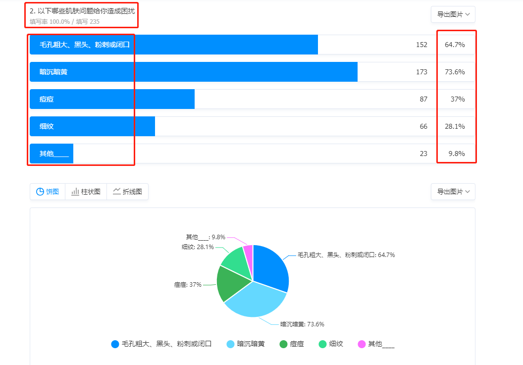Toggle the green 痘痘 legend dot
The image size is (523, 365).
(x=283, y=344)
